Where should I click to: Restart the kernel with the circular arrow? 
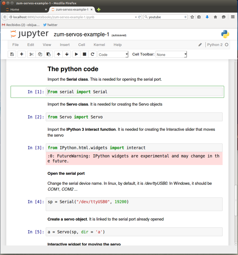[92, 54]
